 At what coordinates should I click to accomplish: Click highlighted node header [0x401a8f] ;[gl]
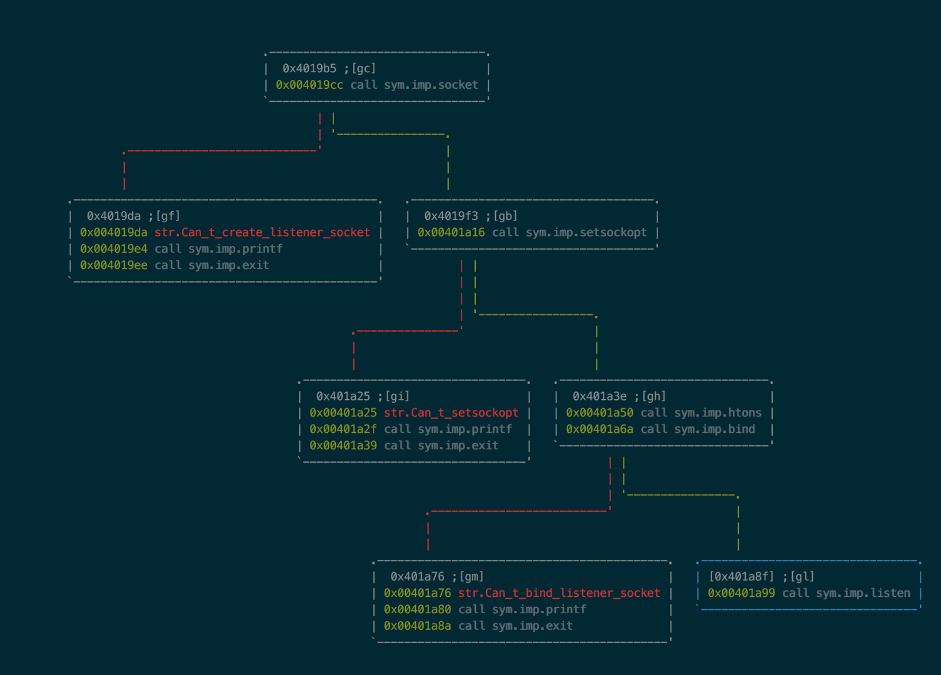(x=762, y=577)
